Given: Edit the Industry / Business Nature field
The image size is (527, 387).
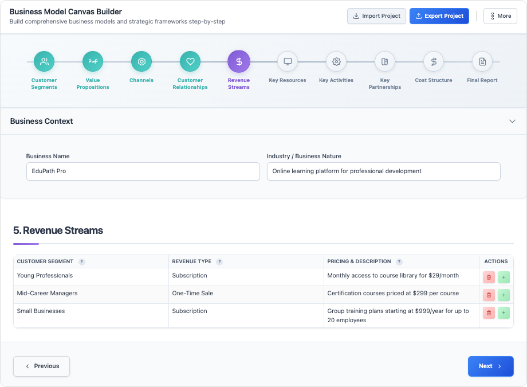Looking at the screenshot, I should click(x=384, y=171).
